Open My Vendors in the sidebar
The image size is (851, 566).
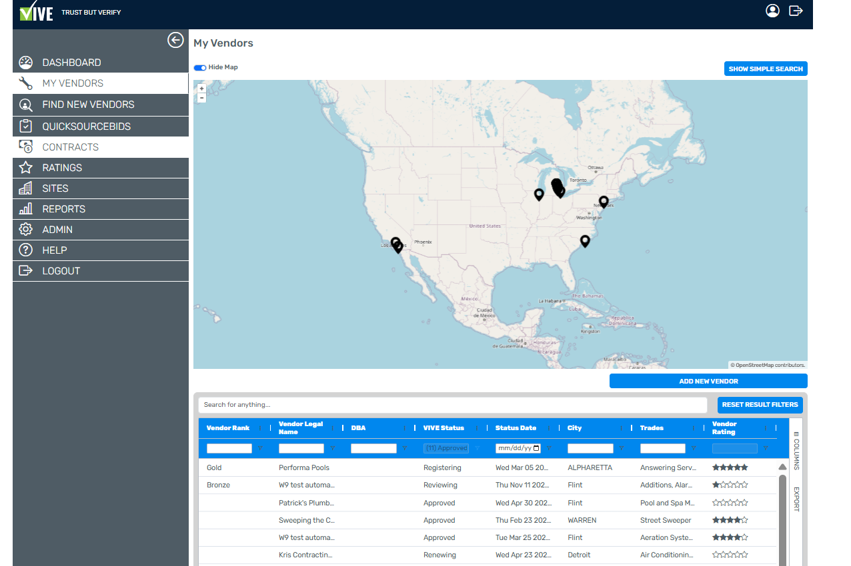(x=101, y=83)
